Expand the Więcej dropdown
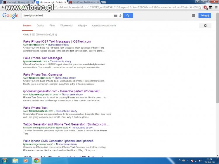The image size is (219, 164). pos(82,26)
